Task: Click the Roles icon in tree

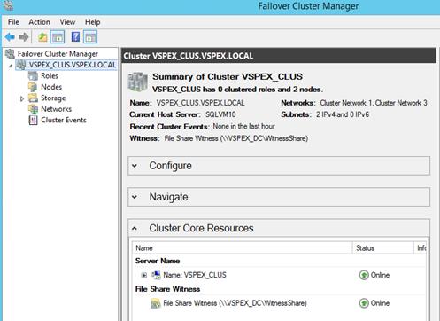Action: (x=33, y=76)
